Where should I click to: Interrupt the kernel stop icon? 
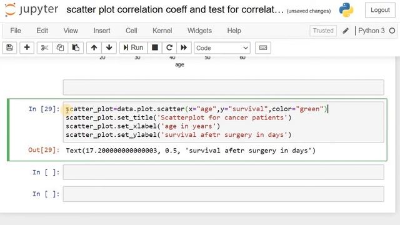tap(154, 47)
